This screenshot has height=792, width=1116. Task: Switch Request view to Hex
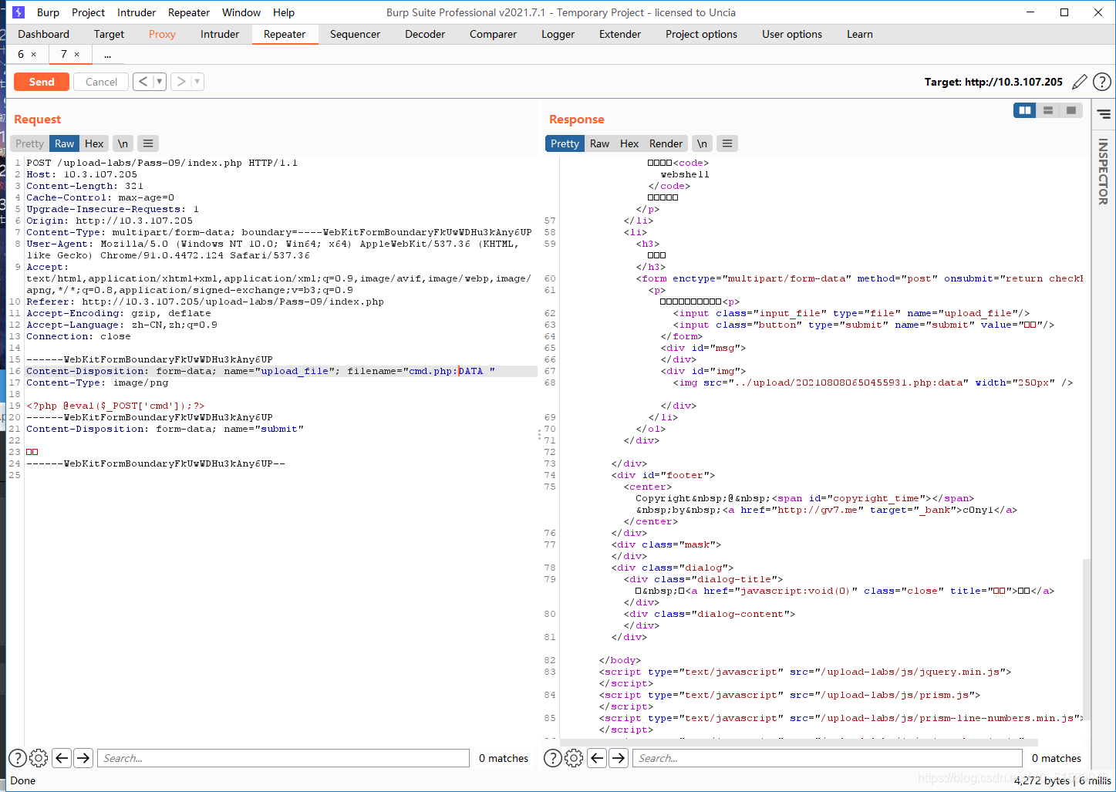pos(94,143)
